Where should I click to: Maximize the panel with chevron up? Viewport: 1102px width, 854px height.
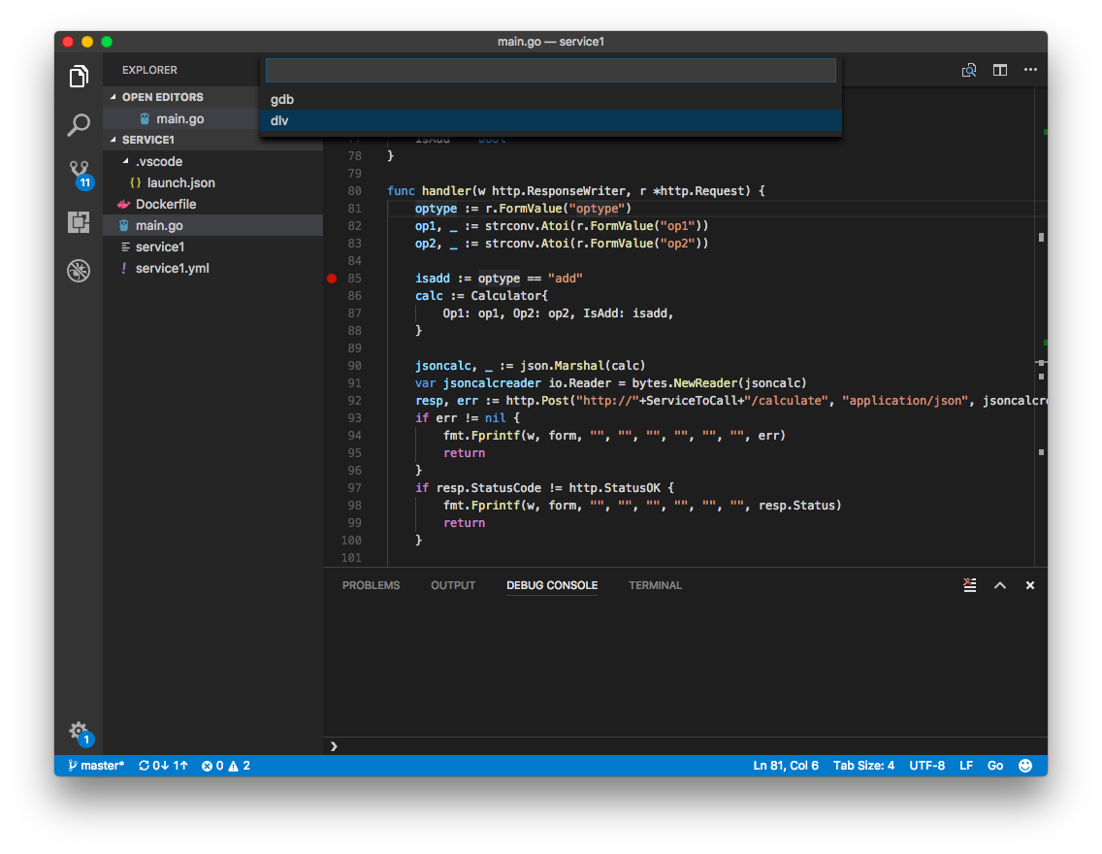[x=1000, y=585]
